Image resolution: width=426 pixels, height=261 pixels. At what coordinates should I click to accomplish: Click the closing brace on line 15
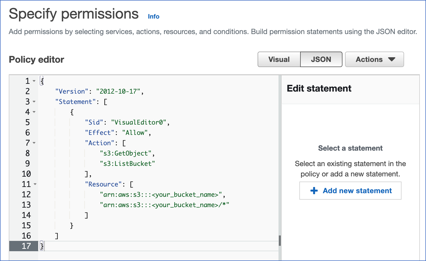point(72,225)
